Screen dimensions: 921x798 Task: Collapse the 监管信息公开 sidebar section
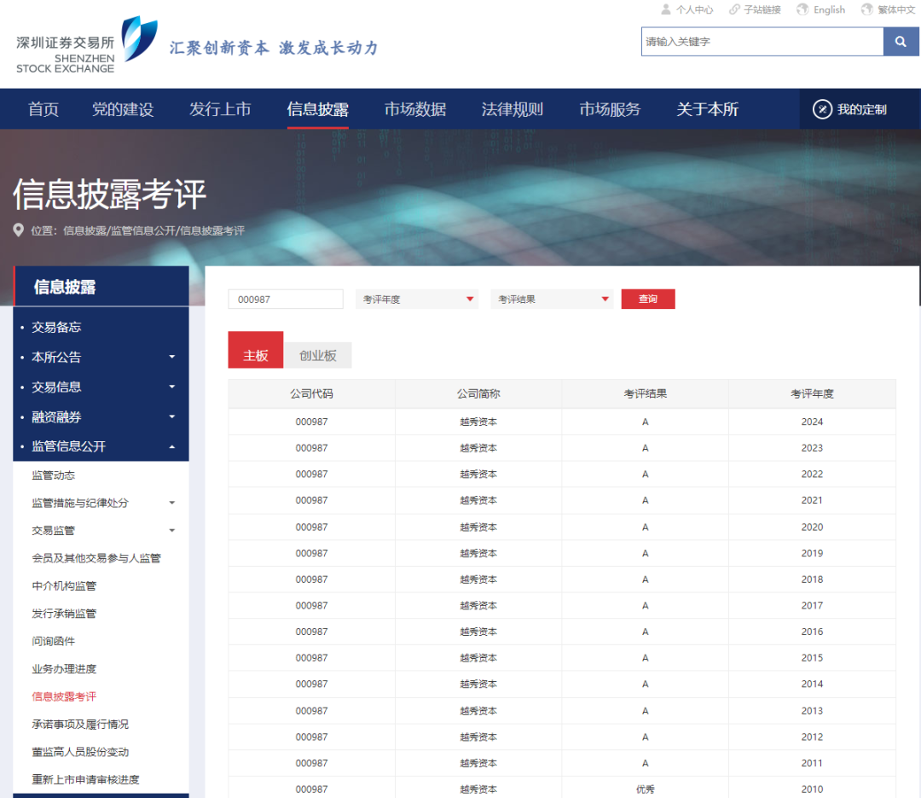pos(171,447)
